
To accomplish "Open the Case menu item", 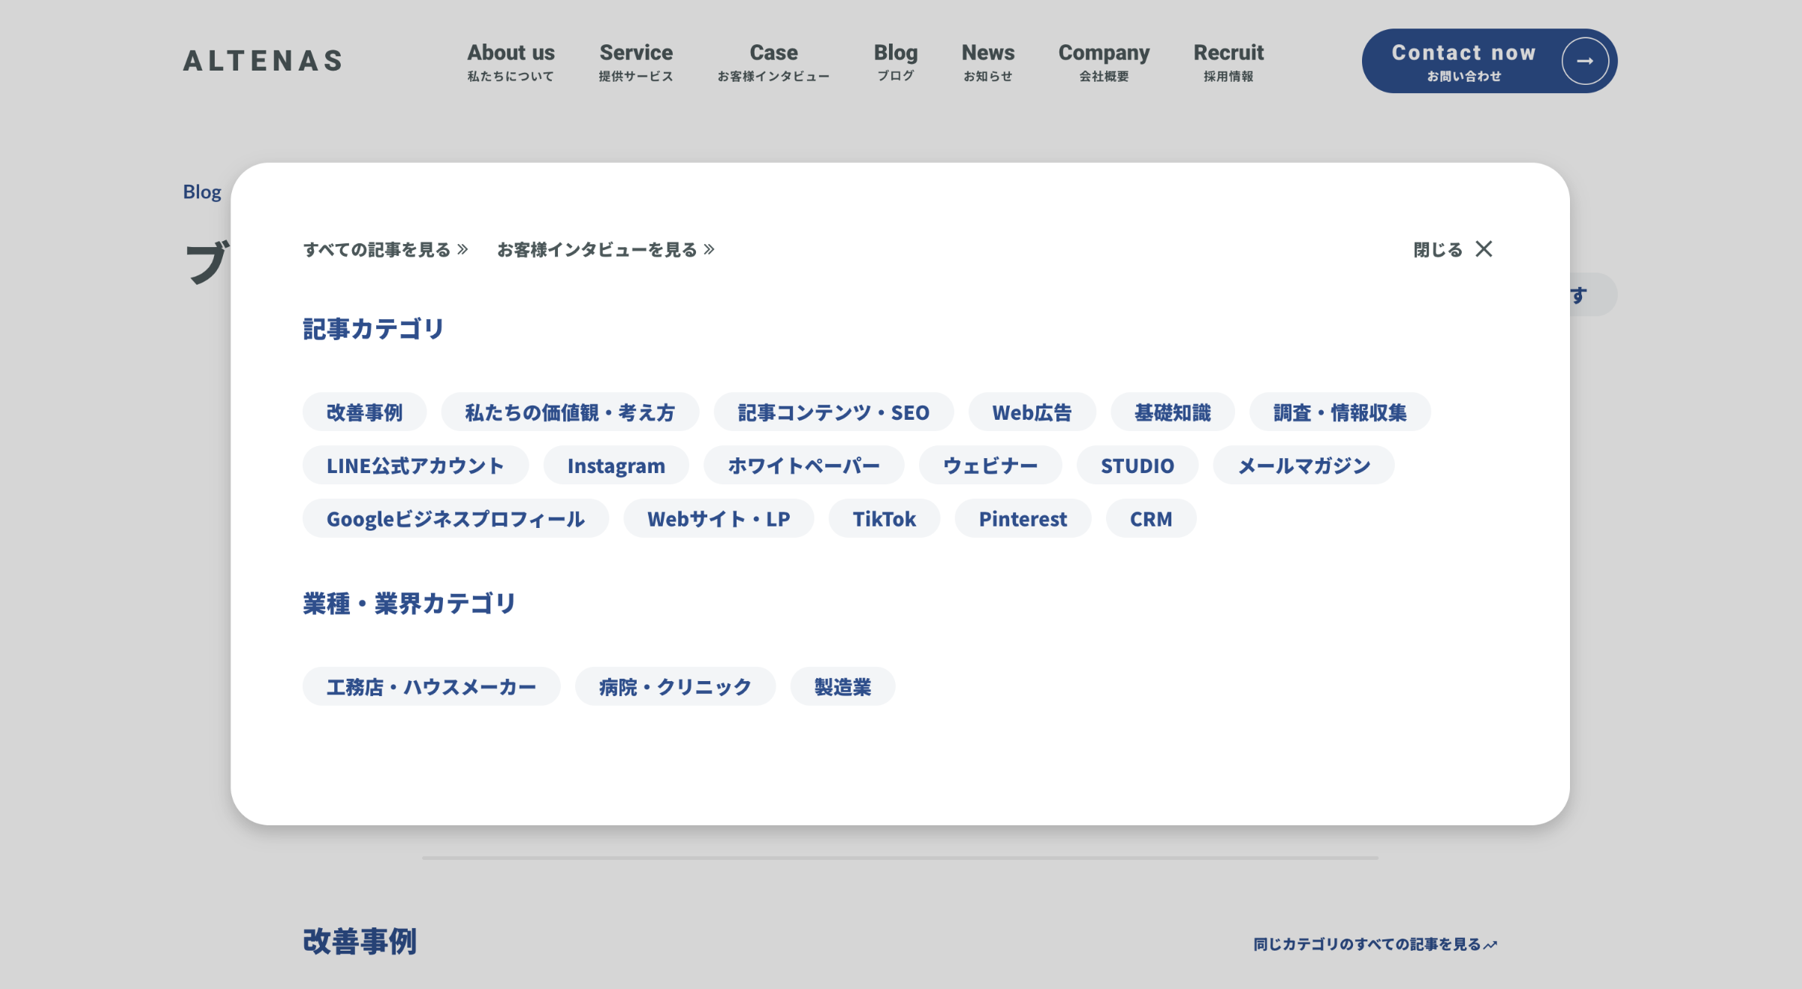I will [773, 62].
